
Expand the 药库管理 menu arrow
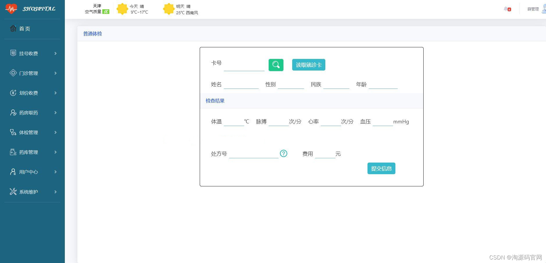click(56, 152)
